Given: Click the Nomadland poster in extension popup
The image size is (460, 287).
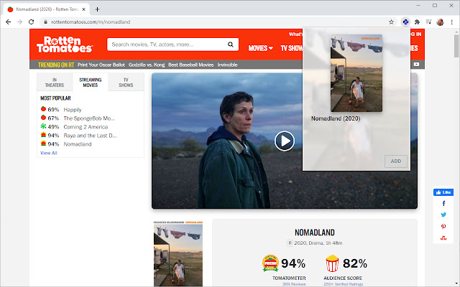Looking at the screenshot, I should pyautogui.click(x=356, y=73).
